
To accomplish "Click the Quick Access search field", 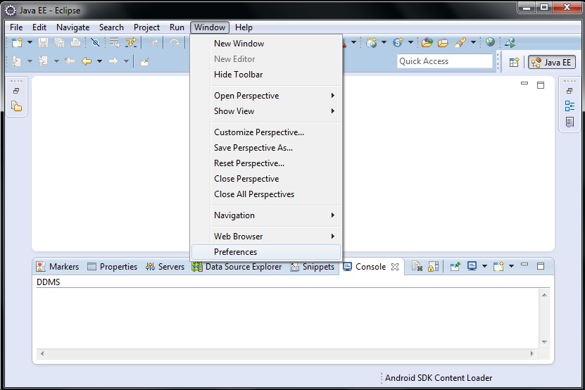I will coord(445,61).
